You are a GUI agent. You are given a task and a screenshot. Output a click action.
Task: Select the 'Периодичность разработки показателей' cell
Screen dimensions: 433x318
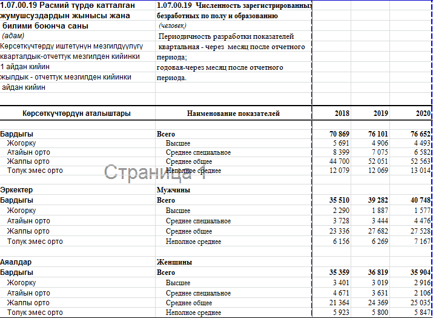[x=233, y=36]
